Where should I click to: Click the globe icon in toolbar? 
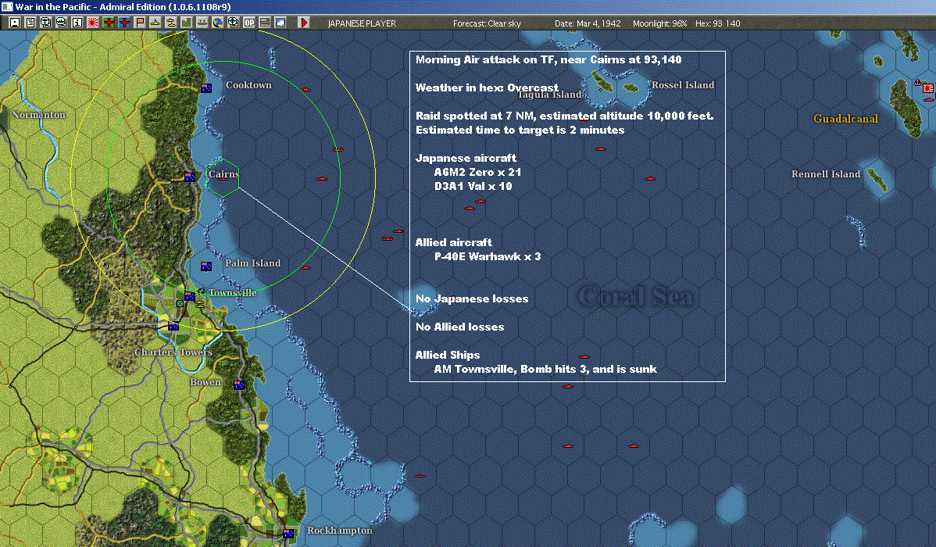218,23
